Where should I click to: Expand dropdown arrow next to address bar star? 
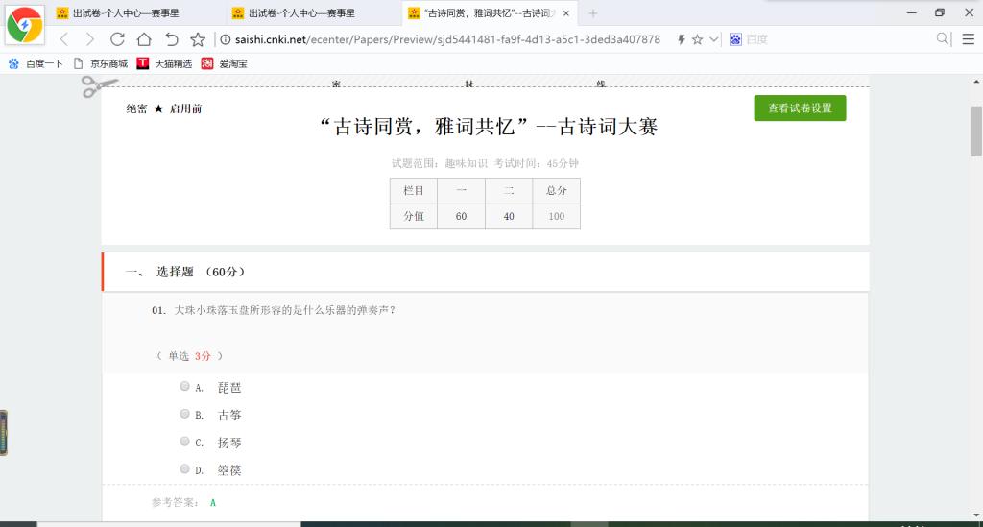coord(713,39)
